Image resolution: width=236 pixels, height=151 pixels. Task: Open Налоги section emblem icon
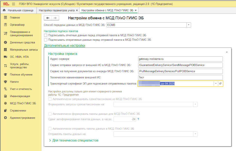(x=5, y=82)
